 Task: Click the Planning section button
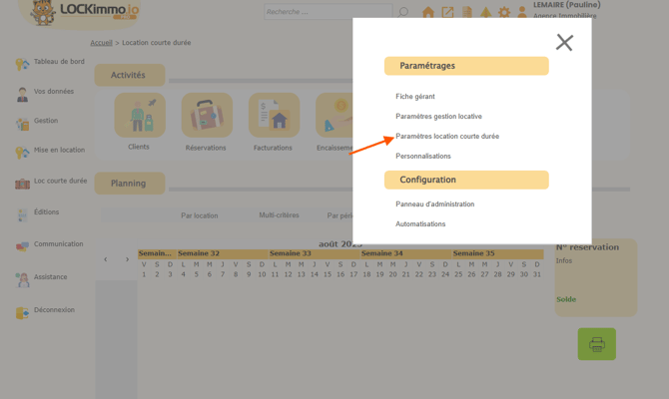tap(130, 184)
